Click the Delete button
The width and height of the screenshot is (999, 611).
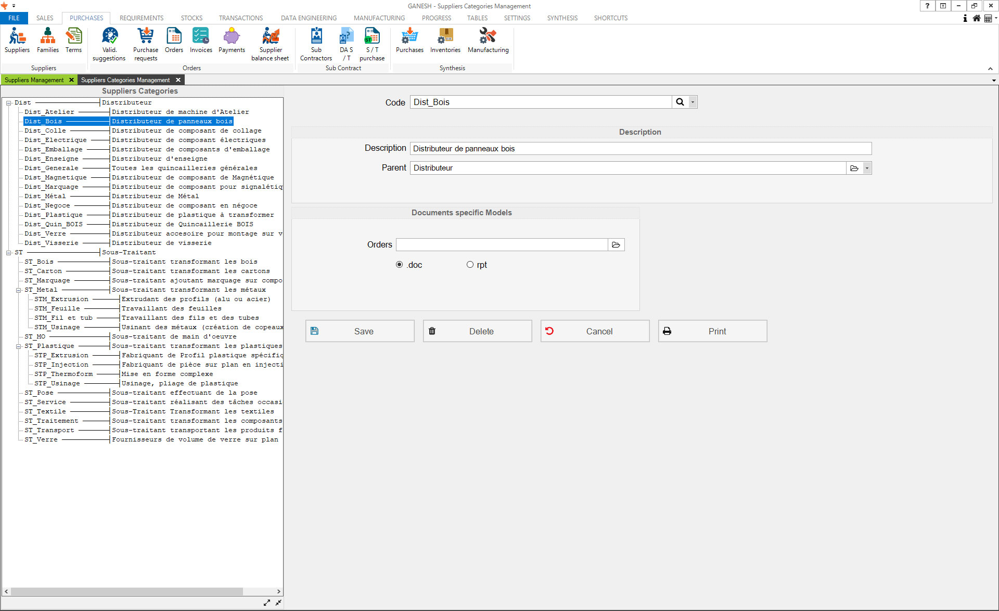477,331
